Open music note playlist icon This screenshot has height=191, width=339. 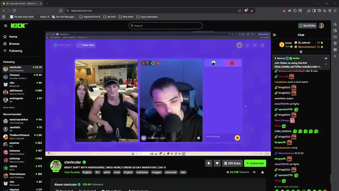click(x=309, y=11)
